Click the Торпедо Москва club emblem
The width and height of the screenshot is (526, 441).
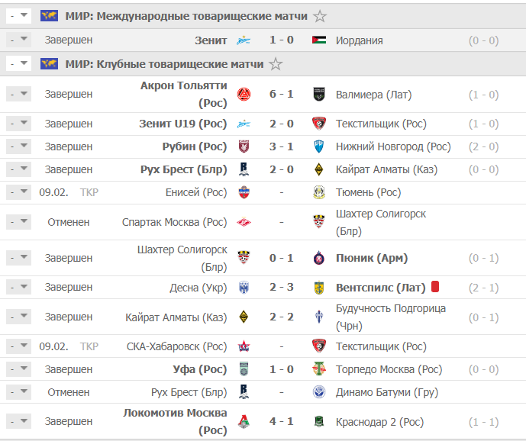click(318, 369)
